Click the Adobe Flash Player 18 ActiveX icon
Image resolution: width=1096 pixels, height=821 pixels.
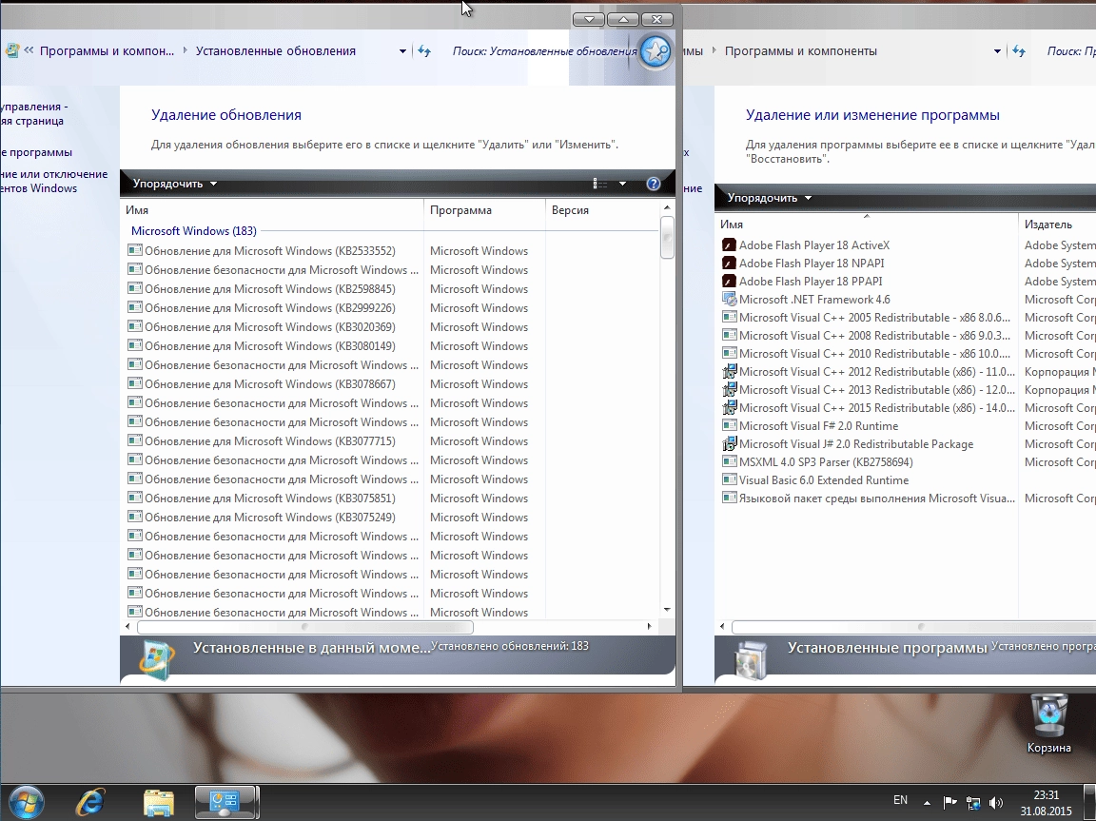[x=729, y=245]
